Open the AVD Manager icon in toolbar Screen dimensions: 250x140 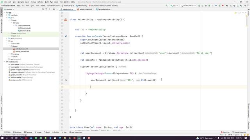[x=237, y=5]
